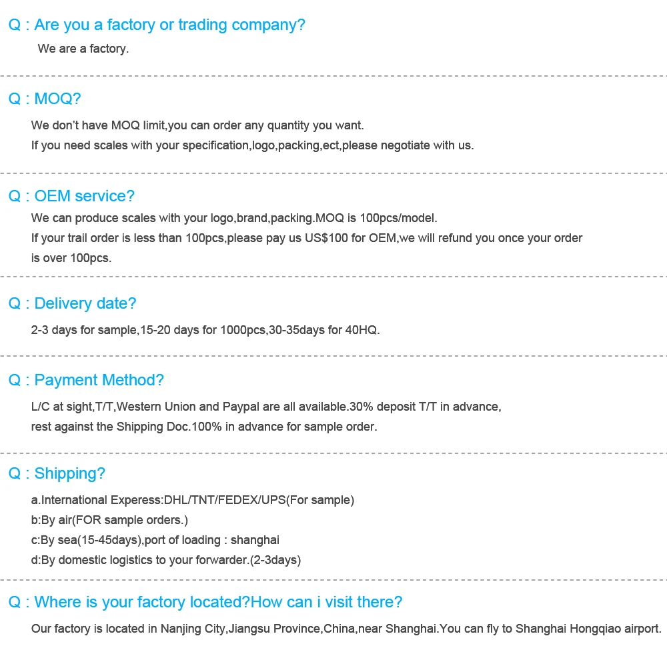
Task: Click the 'MOQ?' question heading
Action: pos(44,98)
